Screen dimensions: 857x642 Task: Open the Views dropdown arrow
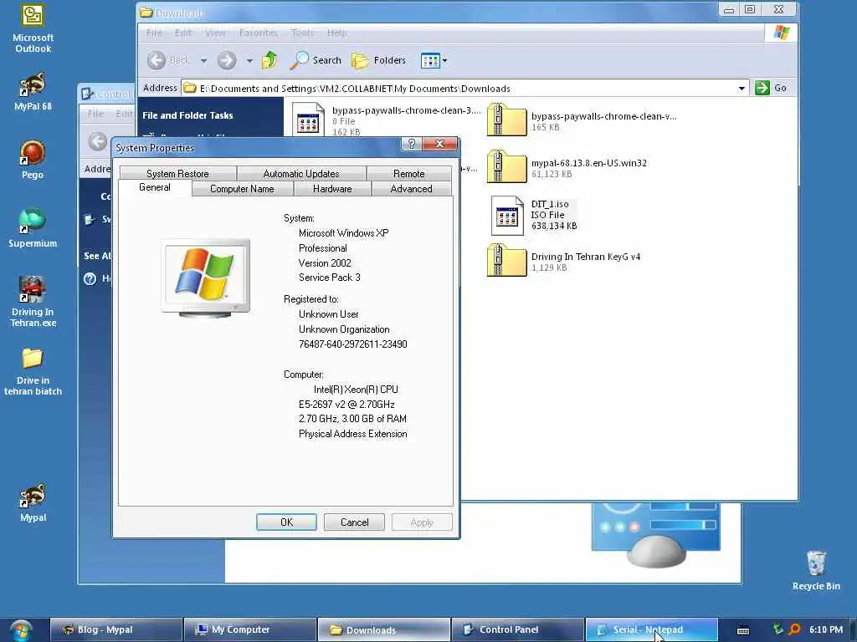tap(445, 60)
